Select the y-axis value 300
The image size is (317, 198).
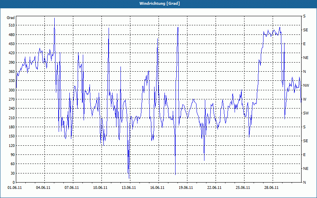point(12,90)
